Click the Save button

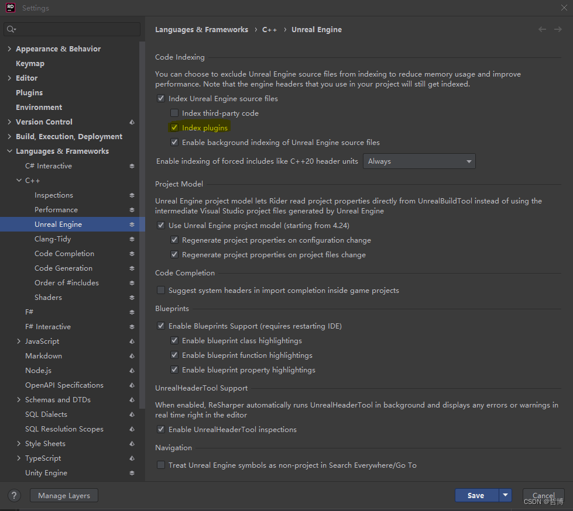pyautogui.click(x=476, y=495)
